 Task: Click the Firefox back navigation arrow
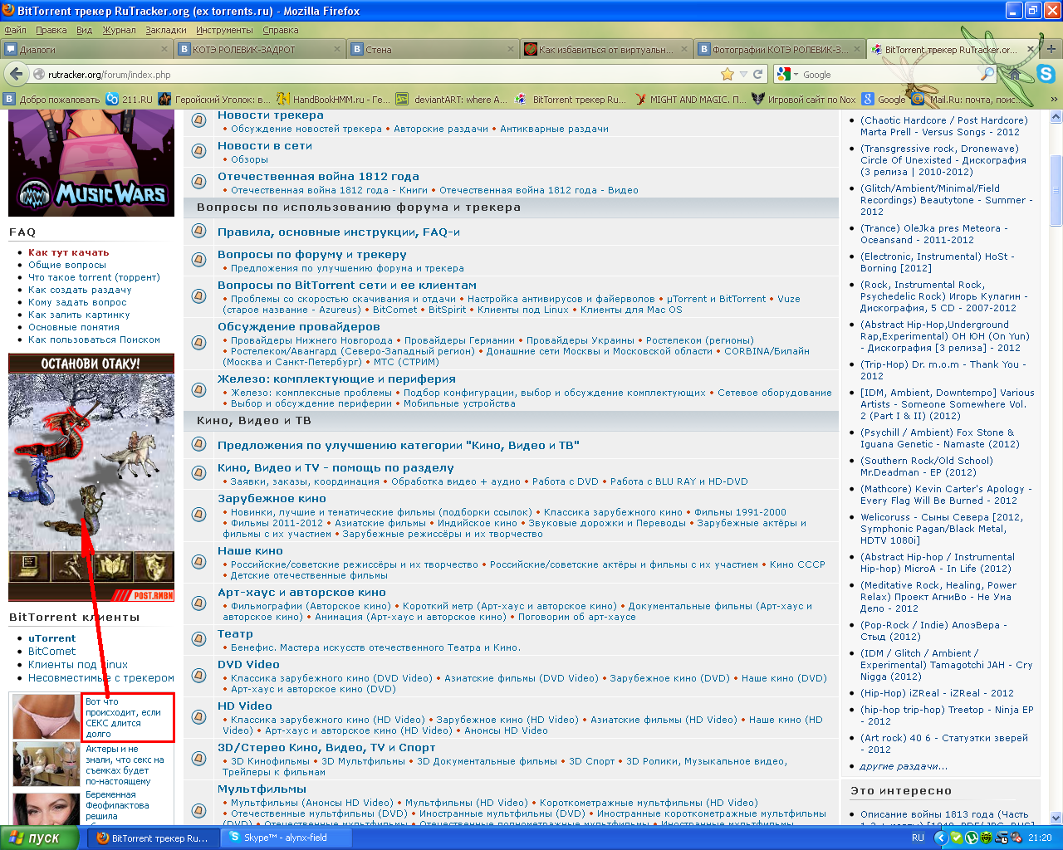[x=15, y=74]
